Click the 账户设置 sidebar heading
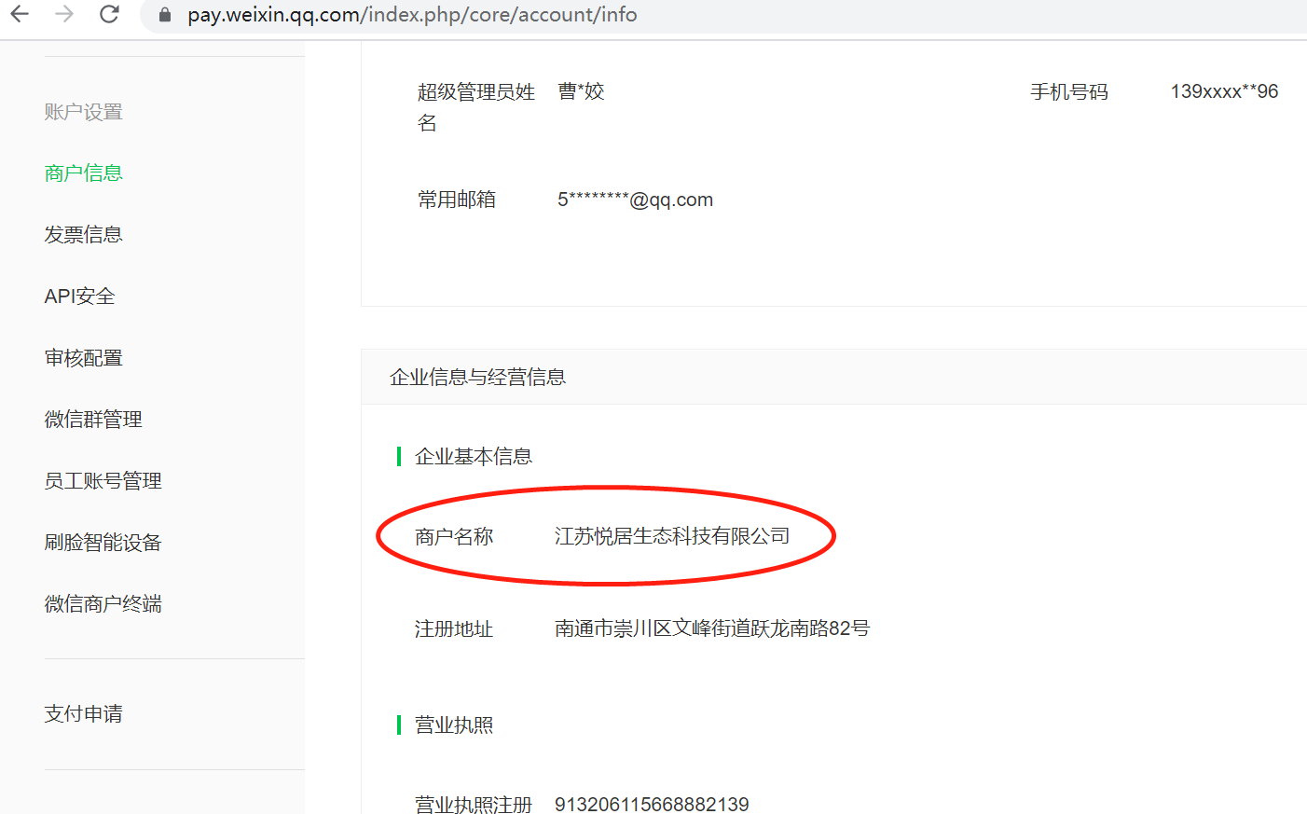Viewport: 1307px width, 814px height. point(84,112)
